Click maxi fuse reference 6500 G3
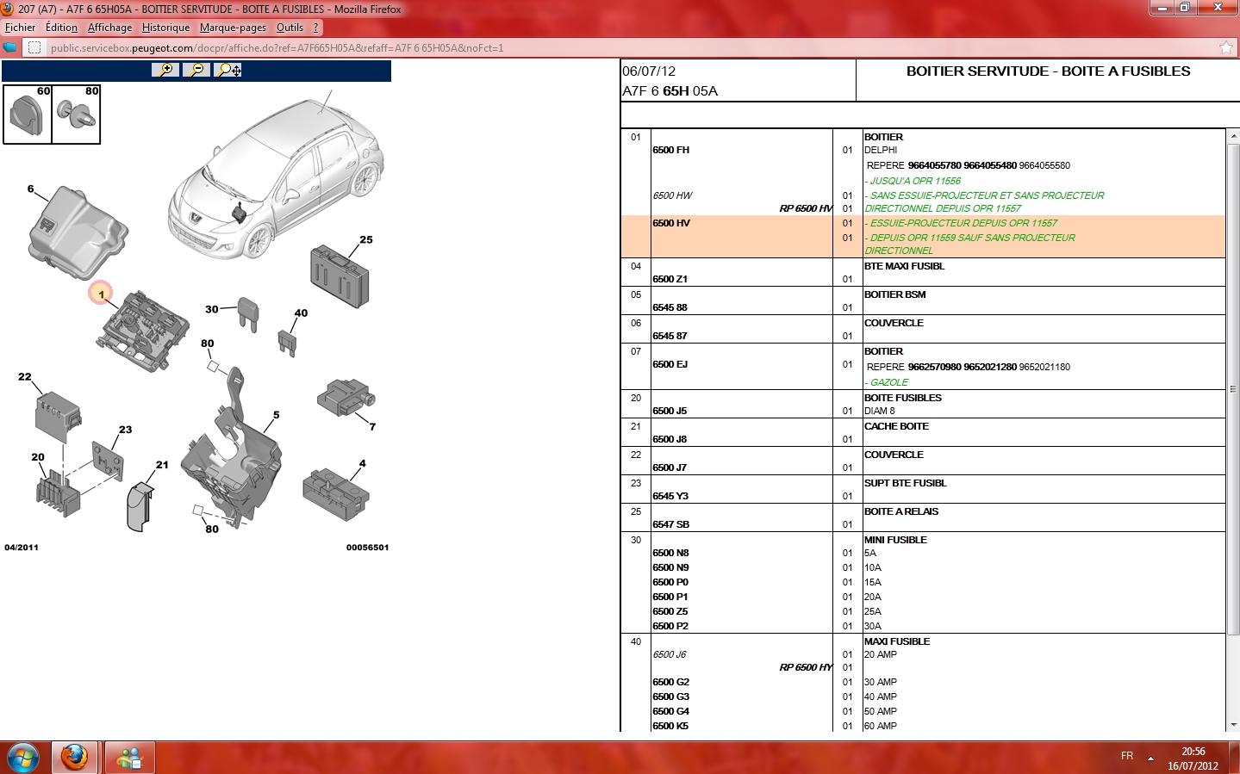Image resolution: width=1240 pixels, height=774 pixels. (670, 697)
